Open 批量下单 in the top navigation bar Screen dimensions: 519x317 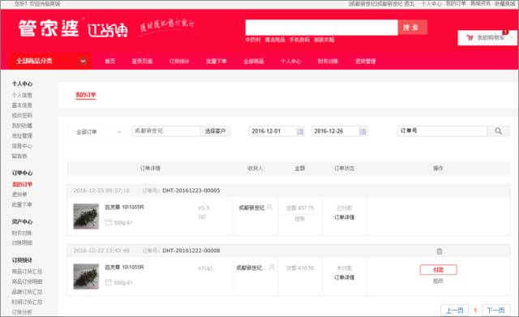[217, 62]
